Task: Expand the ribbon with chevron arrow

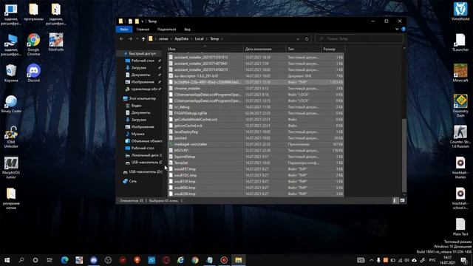Action: click(397, 30)
